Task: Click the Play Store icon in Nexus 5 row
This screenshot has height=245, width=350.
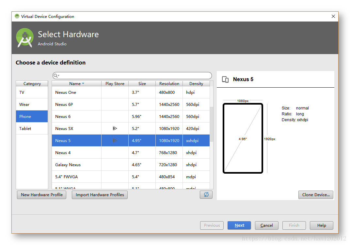Action: (x=115, y=140)
